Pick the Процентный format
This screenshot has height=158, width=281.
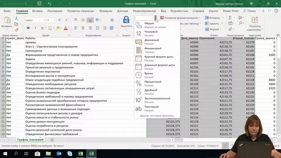click(x=157, y=83)
